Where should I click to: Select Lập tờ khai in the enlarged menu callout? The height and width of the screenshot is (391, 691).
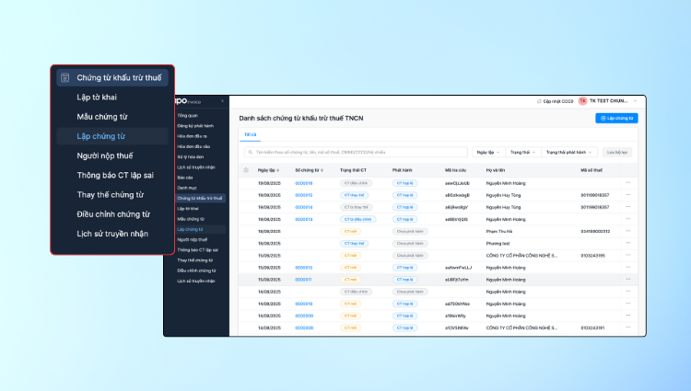pos(97,98)
